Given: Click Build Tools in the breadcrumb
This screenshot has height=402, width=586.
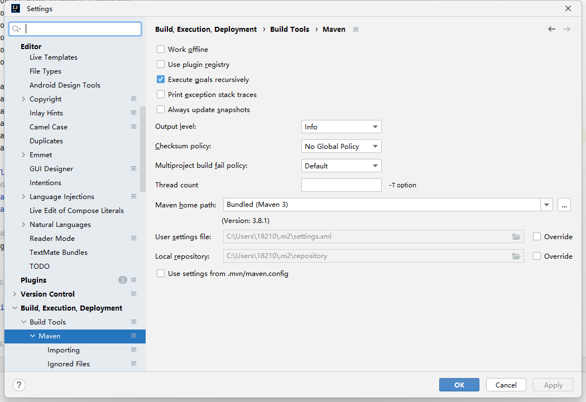Looking at the screenshot, I should pyautogui.click(x=290, y=29).
